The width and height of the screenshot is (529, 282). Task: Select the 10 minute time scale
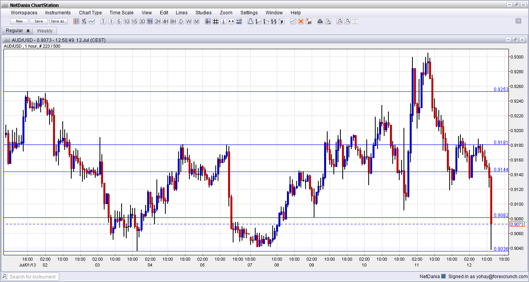[127, 21]
